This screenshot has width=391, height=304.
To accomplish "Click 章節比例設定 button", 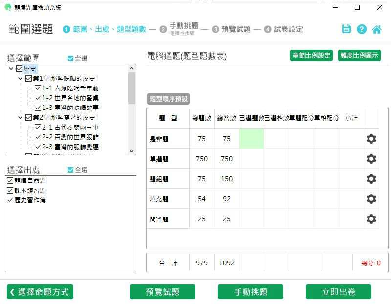I will pyautogui.click(x=311, y=55).
